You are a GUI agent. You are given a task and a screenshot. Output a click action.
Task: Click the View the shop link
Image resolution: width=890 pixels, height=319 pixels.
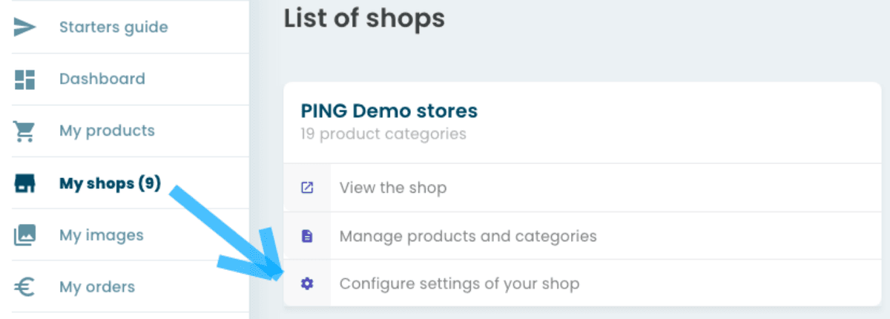(x=393, y=188)
